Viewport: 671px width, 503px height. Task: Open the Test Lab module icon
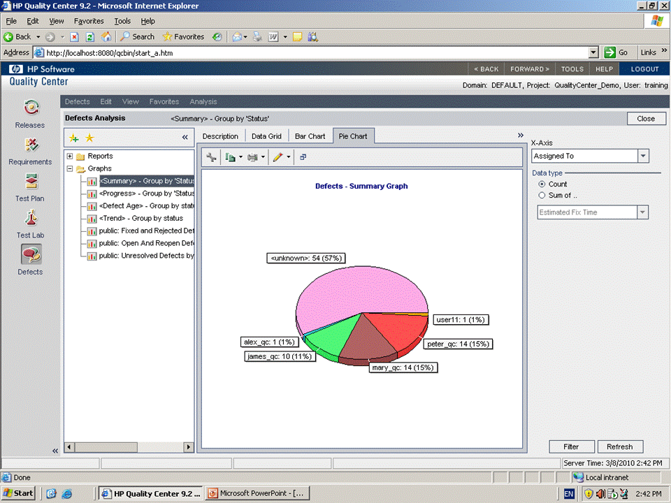click(x=31, y=218)
